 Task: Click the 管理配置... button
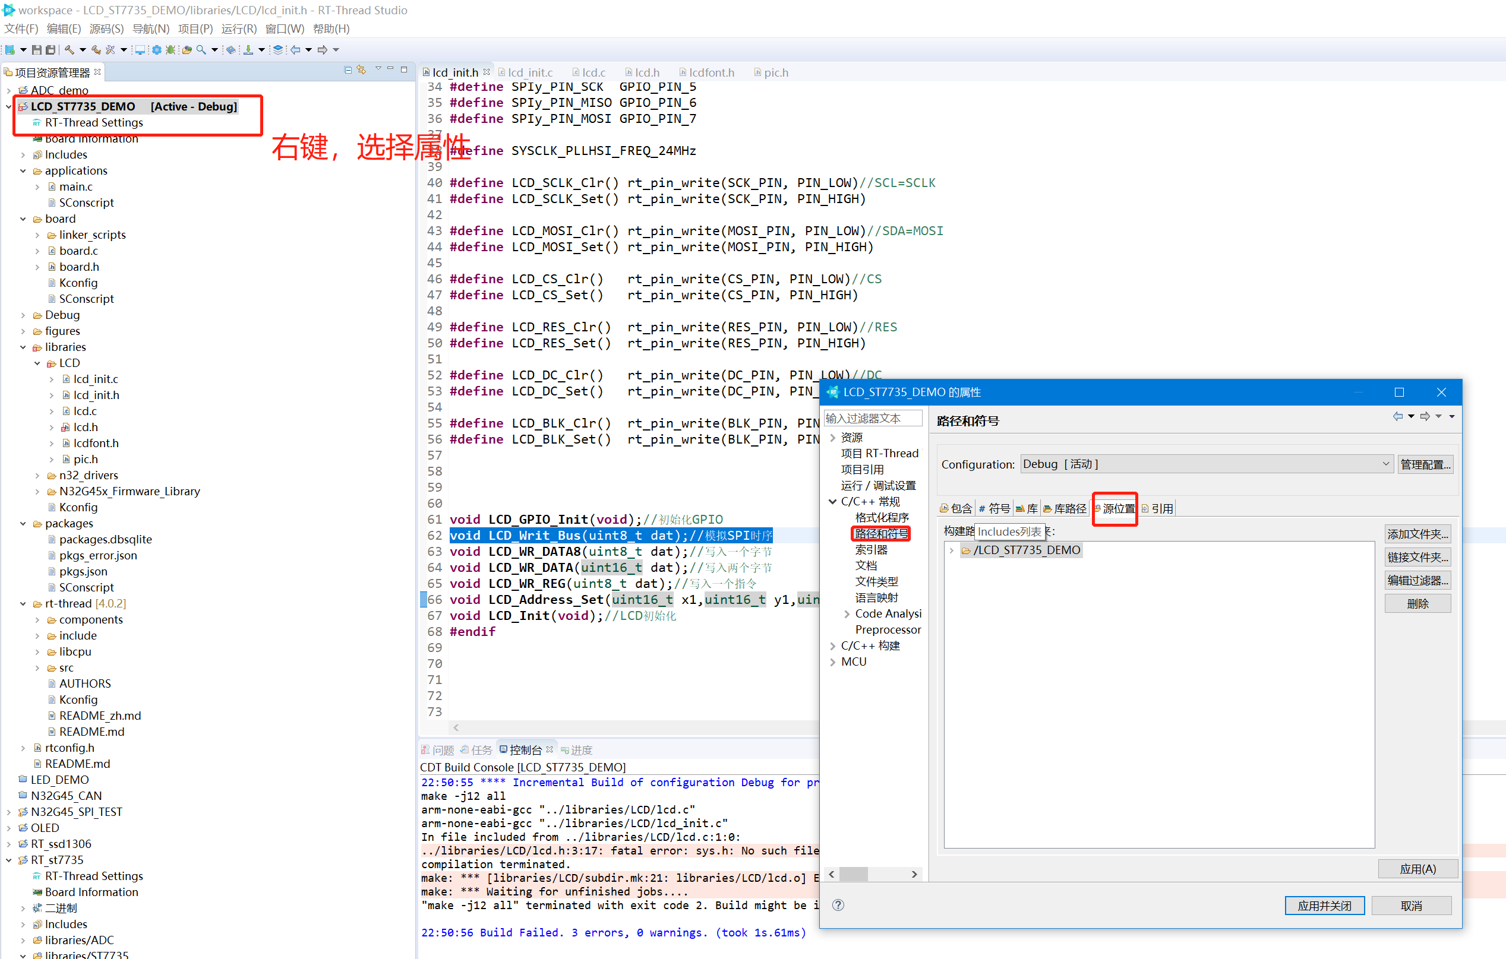tap(1425, 464)
